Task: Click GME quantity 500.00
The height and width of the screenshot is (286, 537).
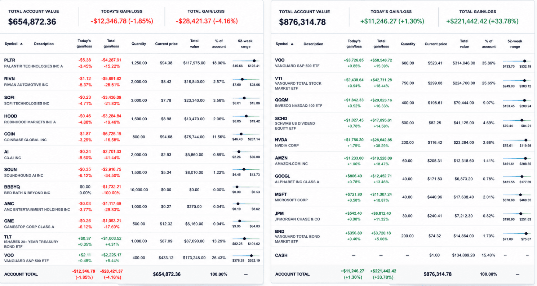Action: click(x=139, y=224)
